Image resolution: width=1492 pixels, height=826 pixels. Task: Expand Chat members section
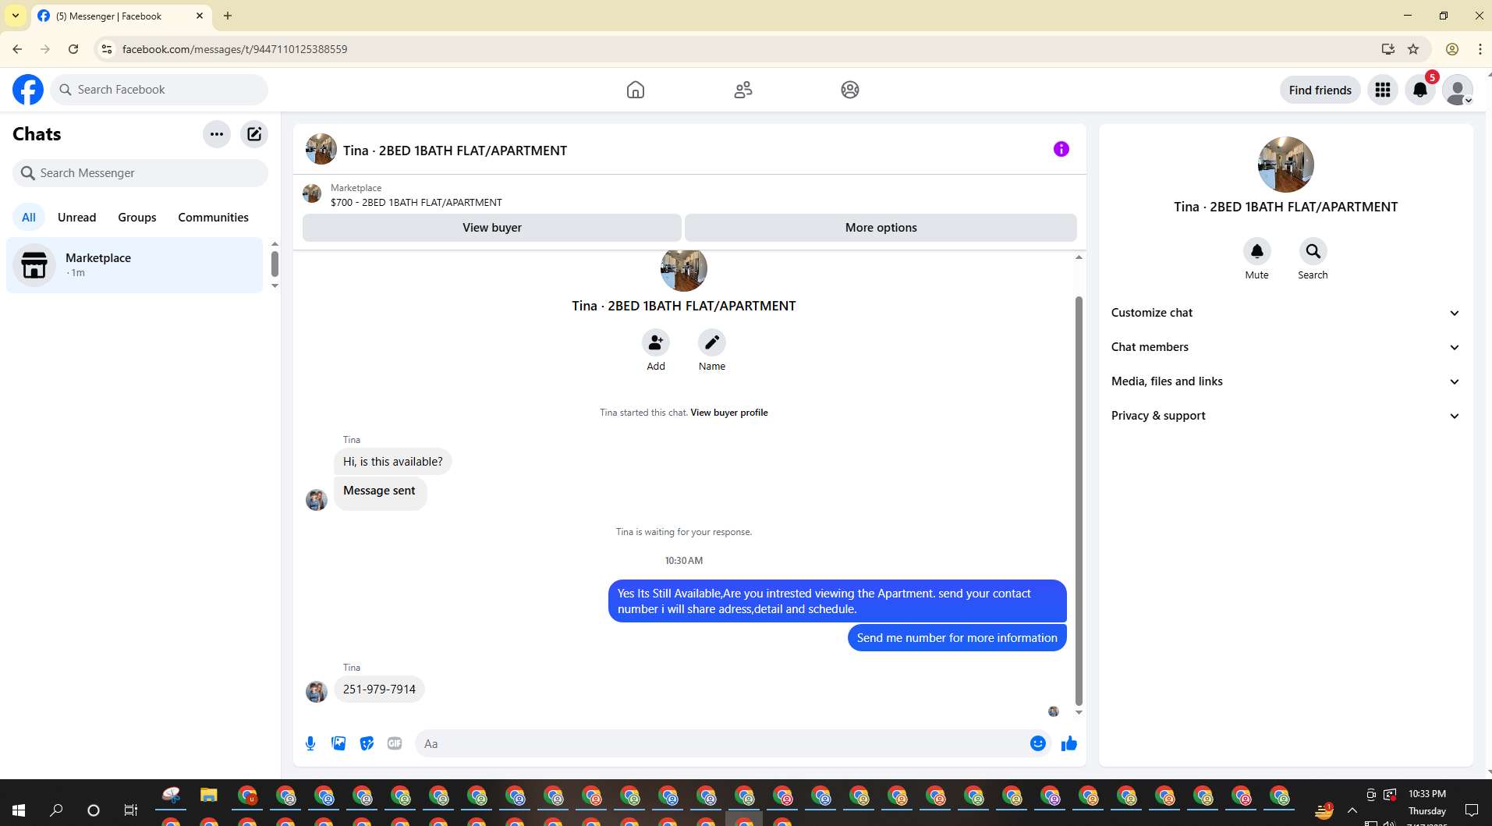pyautogui.click(x=1285, y=347)
